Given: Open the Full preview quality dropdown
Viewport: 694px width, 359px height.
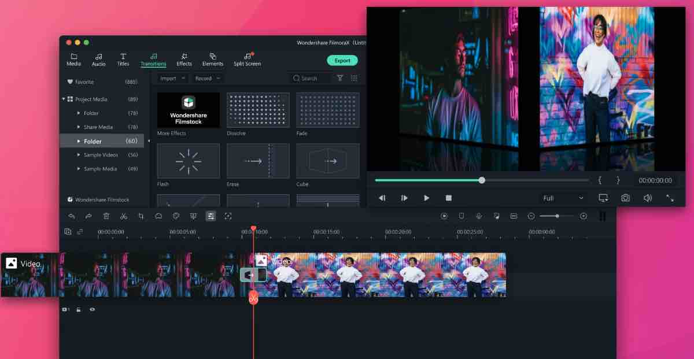Looking at the screenshot, I should 564,198.
